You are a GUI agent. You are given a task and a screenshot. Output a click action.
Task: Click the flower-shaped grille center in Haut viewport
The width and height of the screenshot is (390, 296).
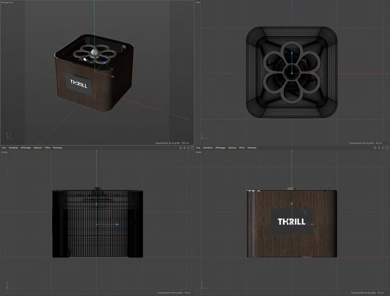(292, 68)
